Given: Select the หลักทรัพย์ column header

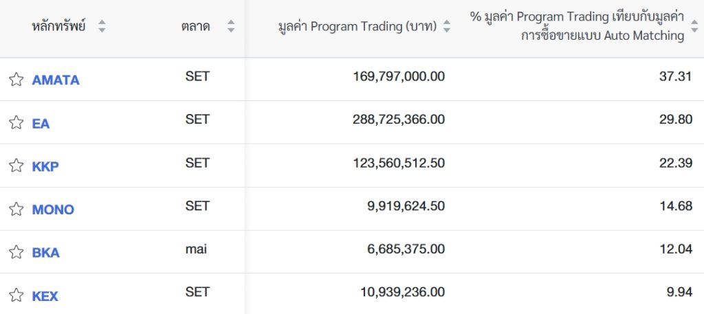Looking at the screenshot, I should coord(59,26).
